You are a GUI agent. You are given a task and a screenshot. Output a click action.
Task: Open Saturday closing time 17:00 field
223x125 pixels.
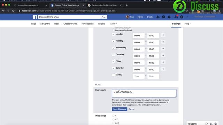[153, 69]
